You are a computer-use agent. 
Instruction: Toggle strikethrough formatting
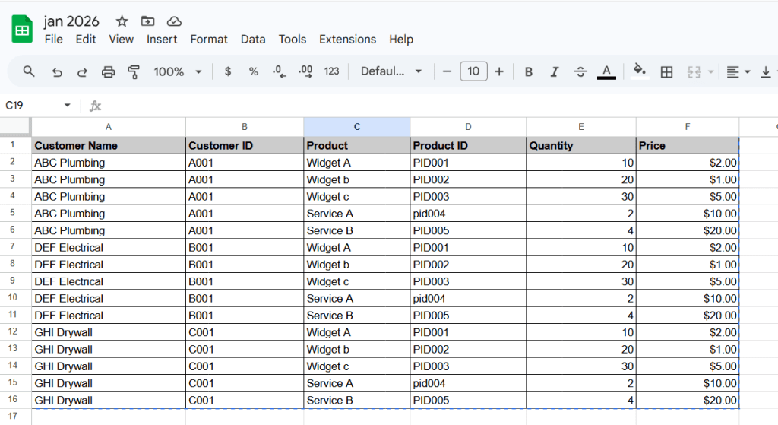click(x=580, y=71)
